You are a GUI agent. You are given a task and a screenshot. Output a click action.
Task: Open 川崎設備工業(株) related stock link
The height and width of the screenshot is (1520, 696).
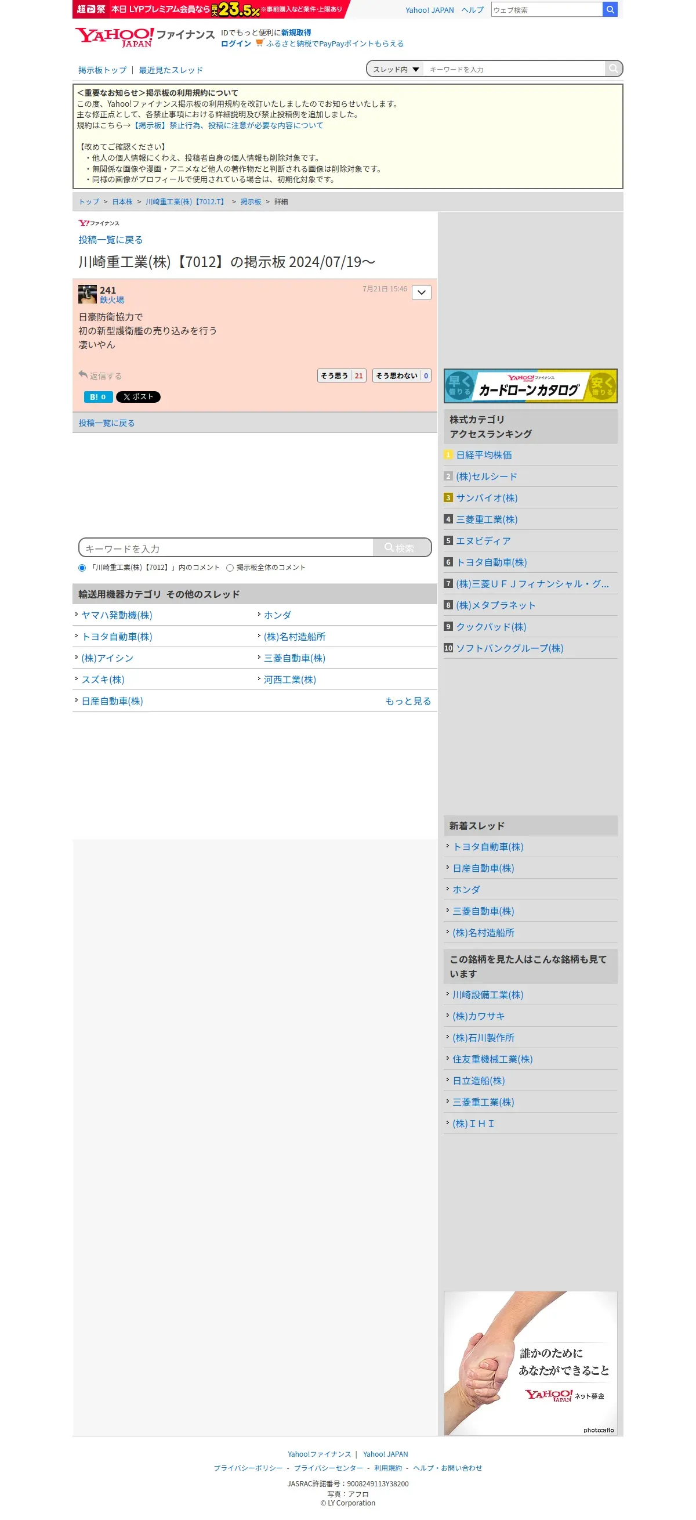pos(488,995)
